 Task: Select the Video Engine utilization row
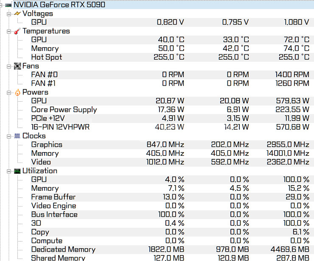point(53,206)
